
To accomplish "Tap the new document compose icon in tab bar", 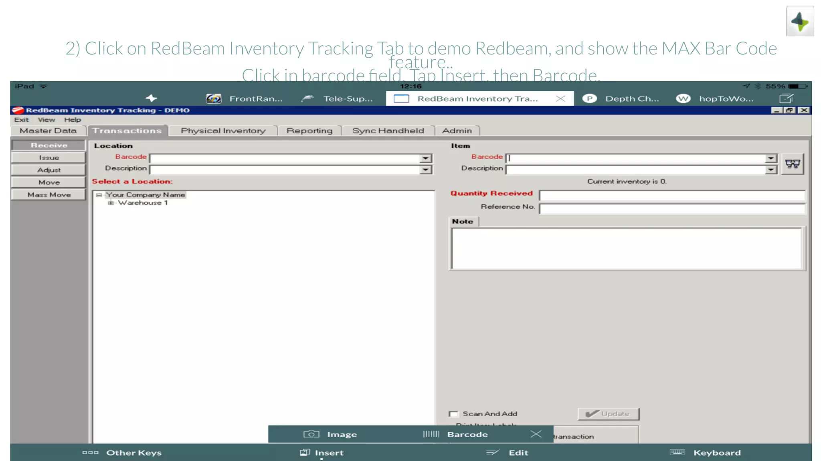I will coord(786,98).
